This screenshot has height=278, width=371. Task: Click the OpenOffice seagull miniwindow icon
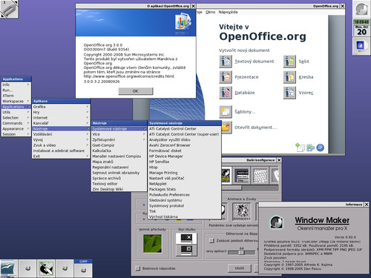[x=9, y=268]
